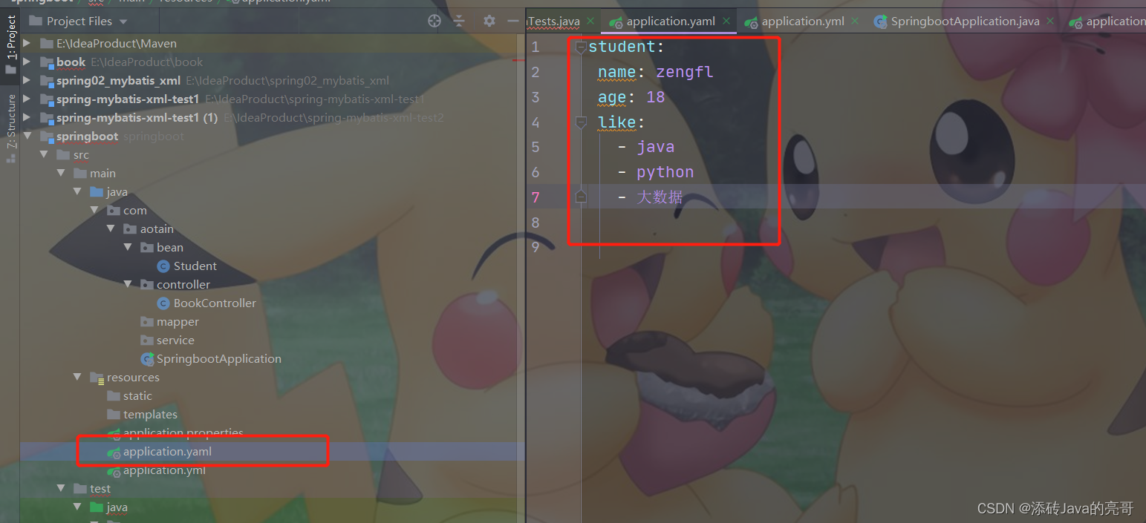1146x523 pixels.
Task: Click line number 9 in gutter
Action: point(535,247)
